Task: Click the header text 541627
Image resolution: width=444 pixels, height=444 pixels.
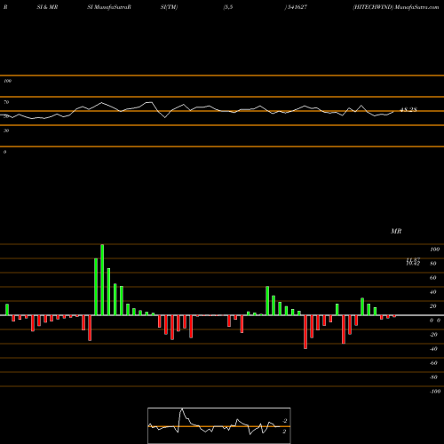Action: click(297, 7)
